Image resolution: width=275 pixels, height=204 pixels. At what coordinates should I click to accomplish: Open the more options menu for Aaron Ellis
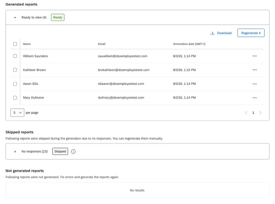tap(255, 84)
